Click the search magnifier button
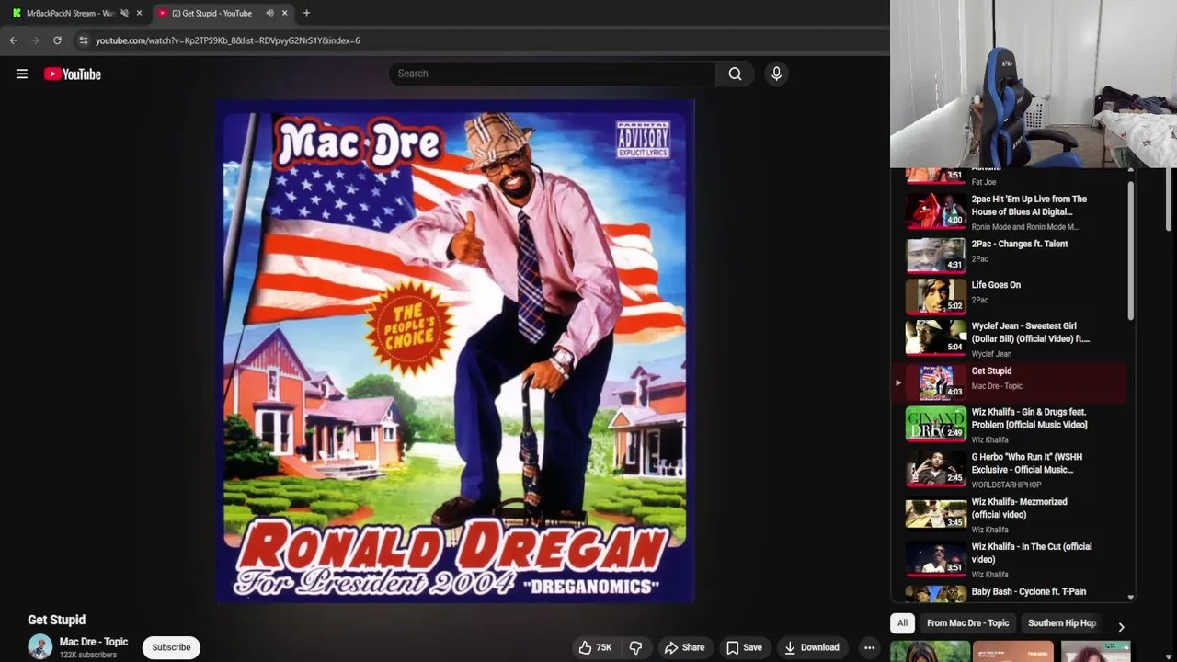 735,74
